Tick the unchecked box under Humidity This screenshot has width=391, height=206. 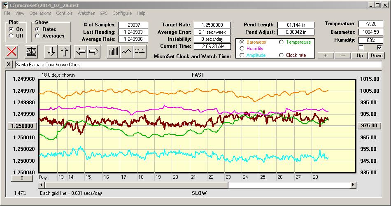(361, 47)
